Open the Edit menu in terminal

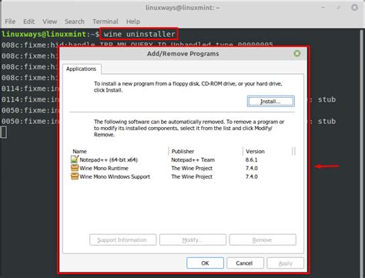click(28, 22)
